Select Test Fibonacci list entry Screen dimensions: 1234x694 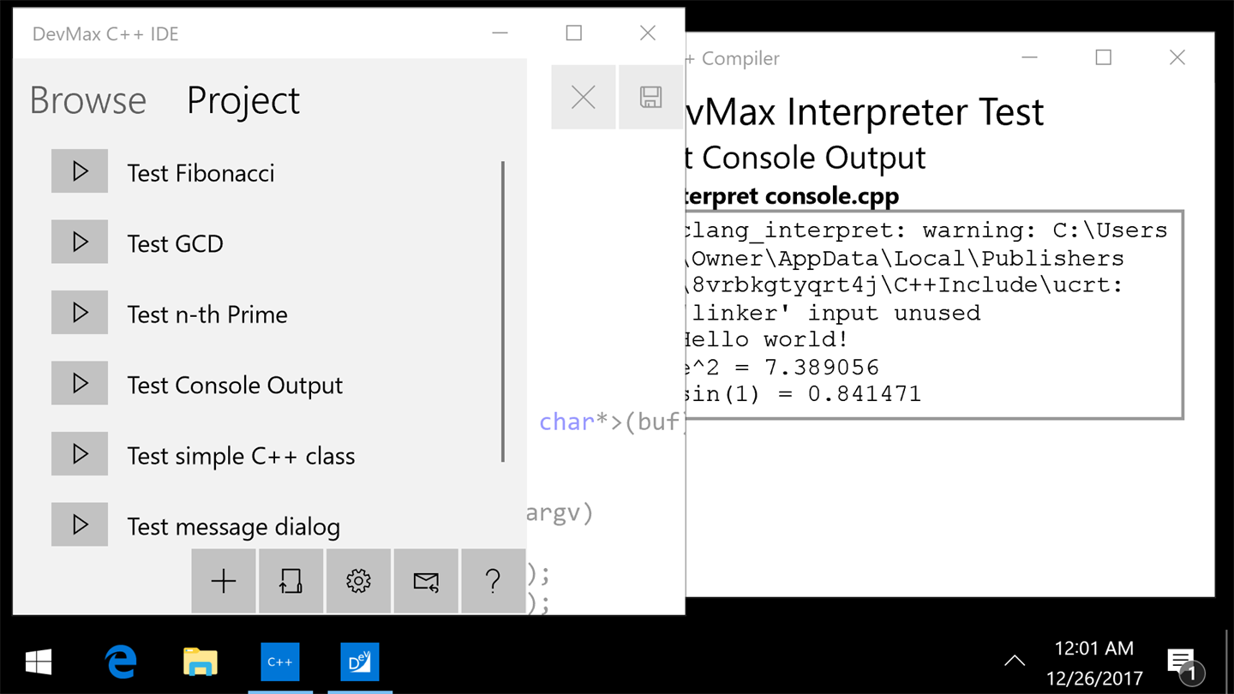[x=201, y=173]
